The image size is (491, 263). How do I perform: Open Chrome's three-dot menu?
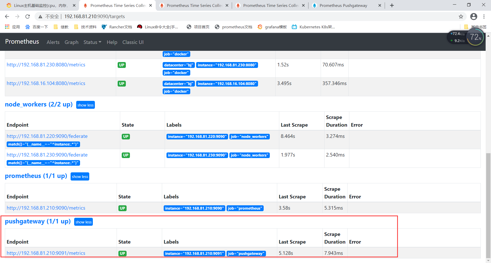pos(484,16)
